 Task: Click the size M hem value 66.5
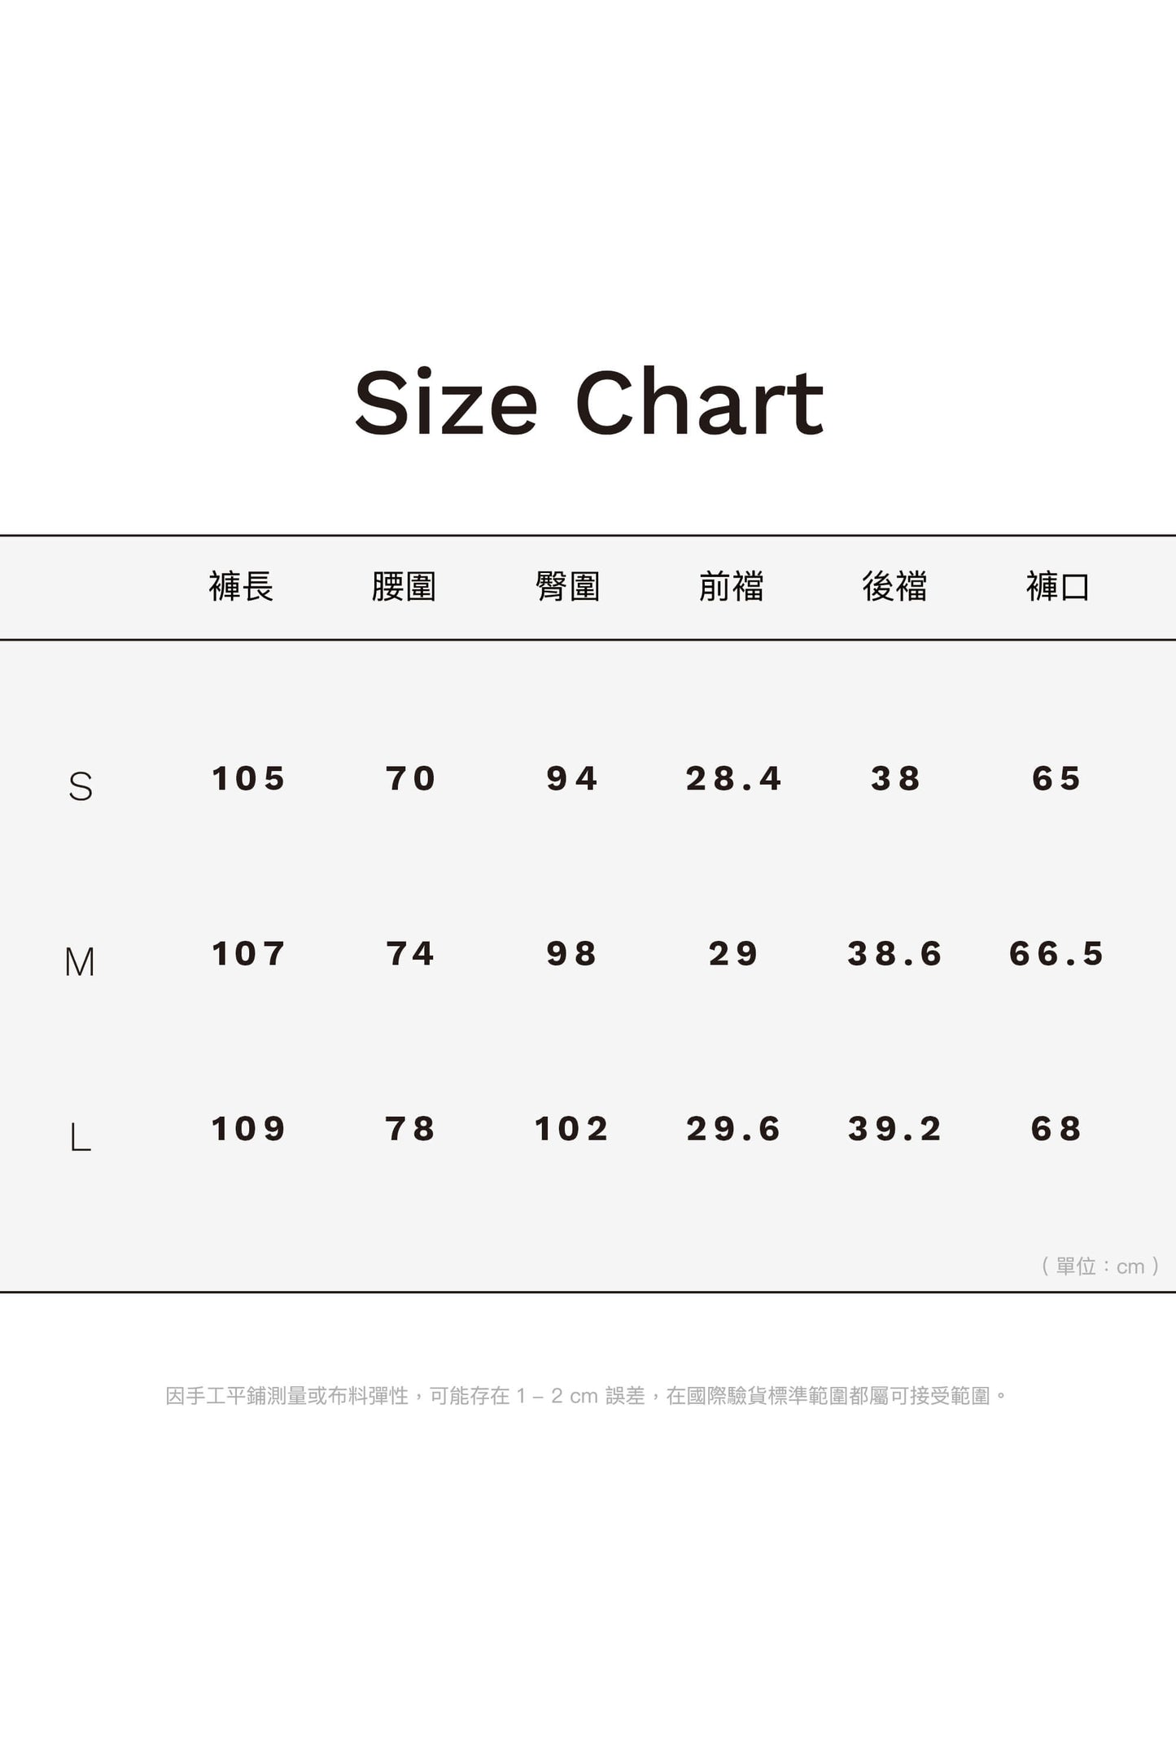click(x=1056, y=954)
